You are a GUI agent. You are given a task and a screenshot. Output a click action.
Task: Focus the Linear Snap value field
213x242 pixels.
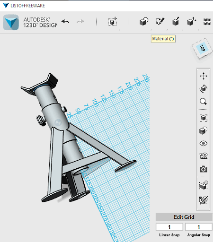169,227
